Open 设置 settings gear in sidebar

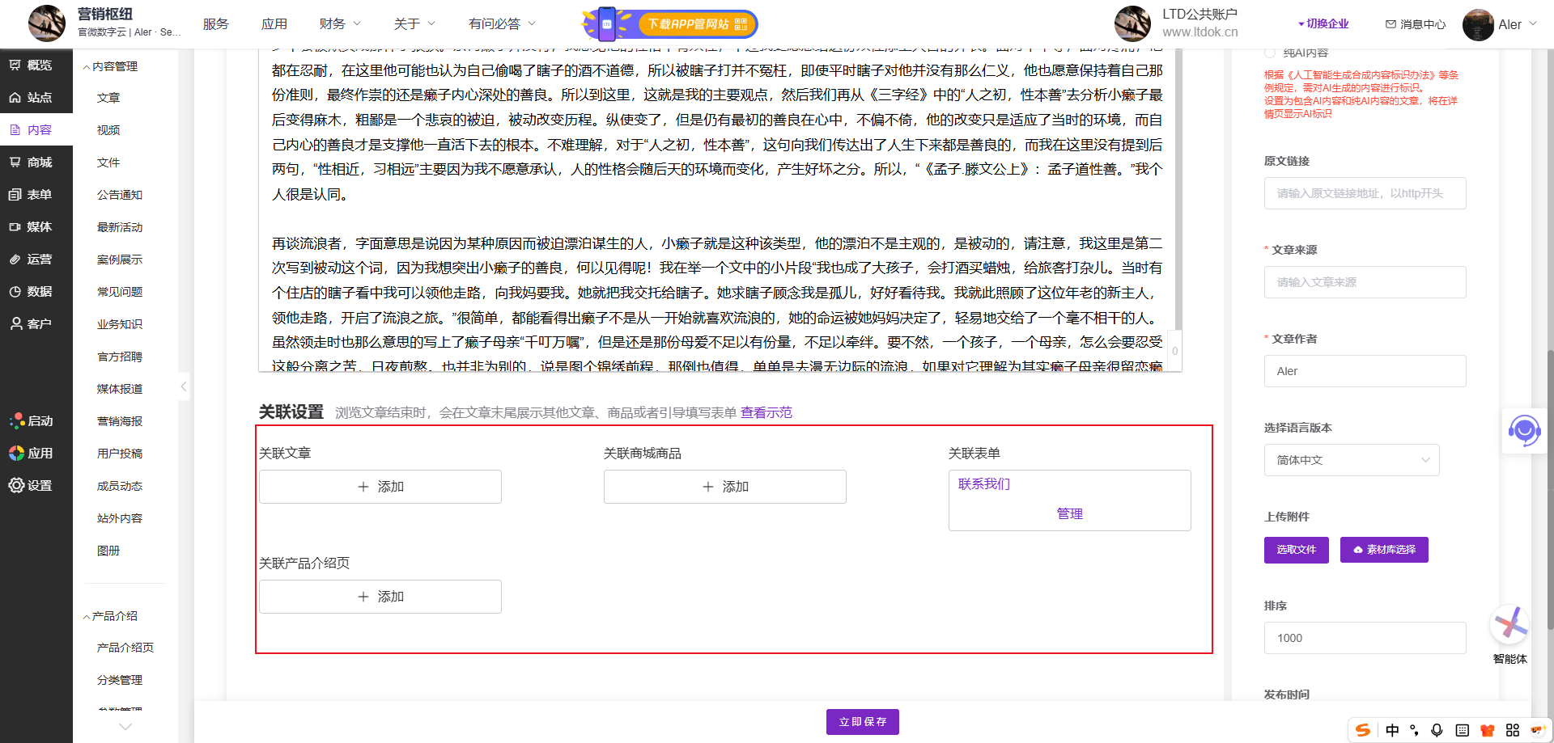tap(31, 486)
